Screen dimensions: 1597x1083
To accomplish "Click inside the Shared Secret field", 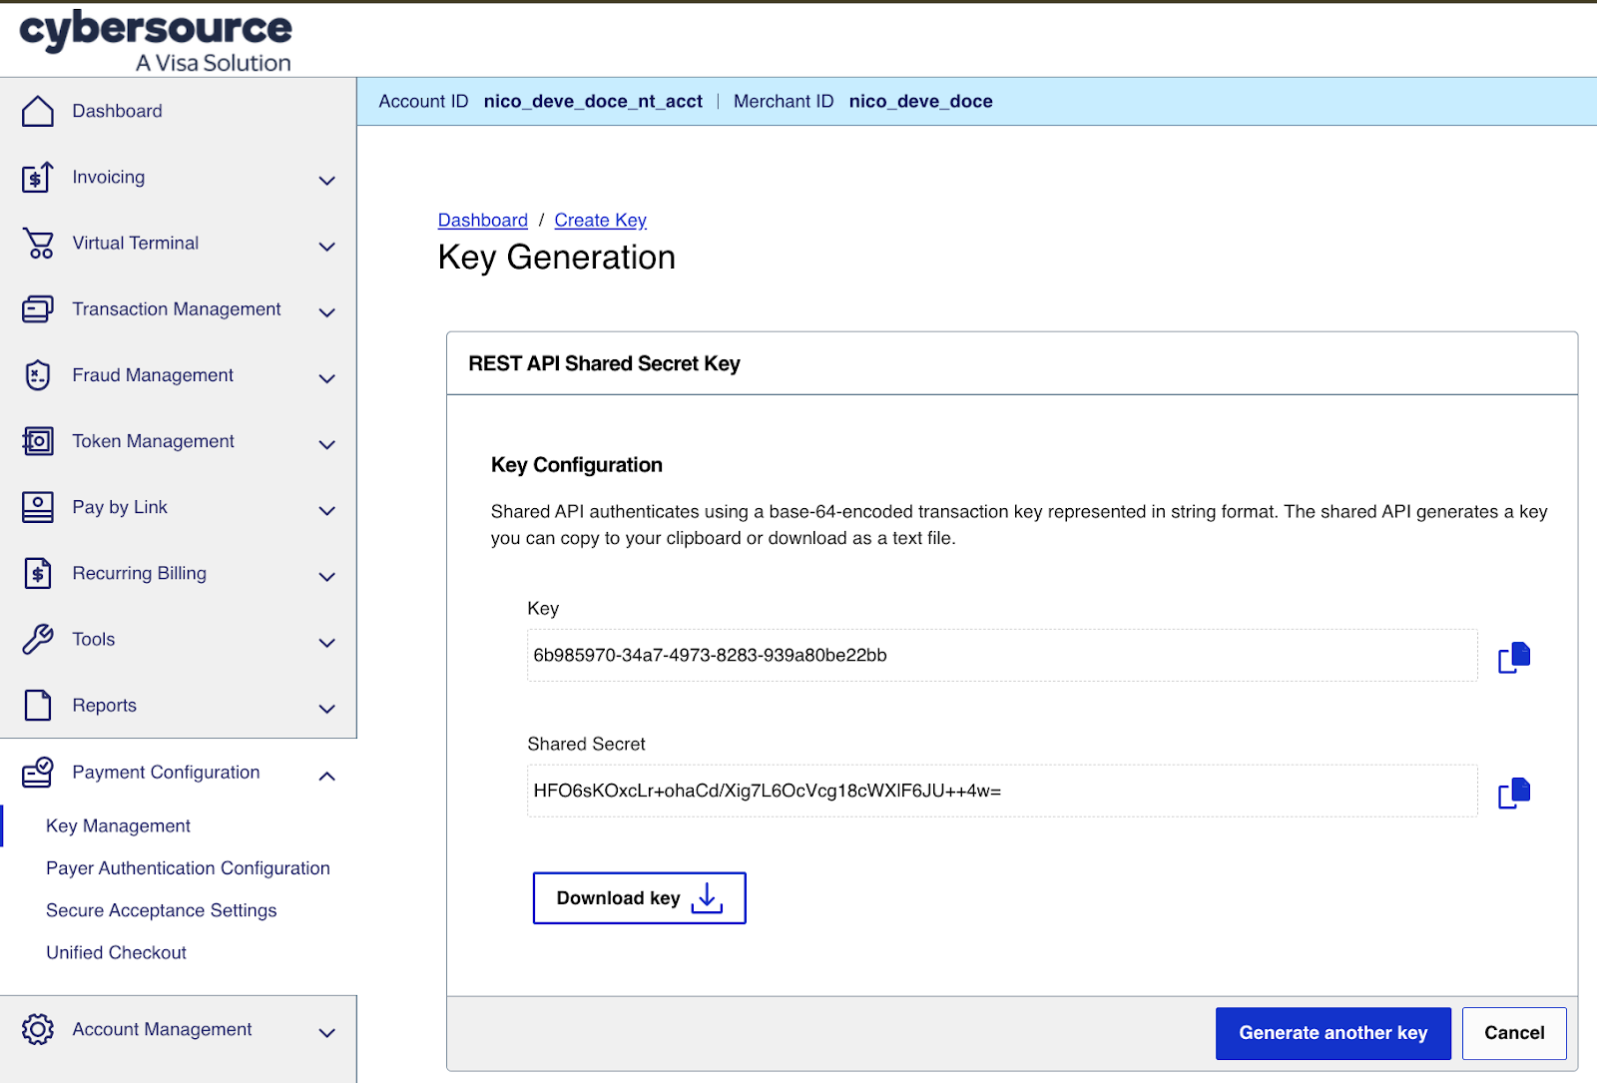I will 1001,792.
